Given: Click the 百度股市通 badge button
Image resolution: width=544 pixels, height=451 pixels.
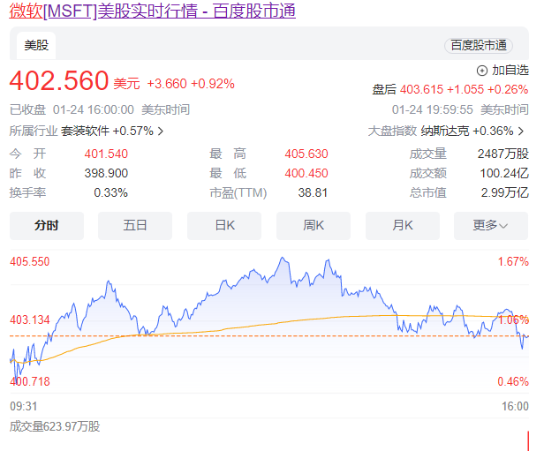Looking at the screenshot, I should [x=479, y=45].
